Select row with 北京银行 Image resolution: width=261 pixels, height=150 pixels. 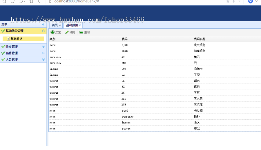tap(155, 45)
